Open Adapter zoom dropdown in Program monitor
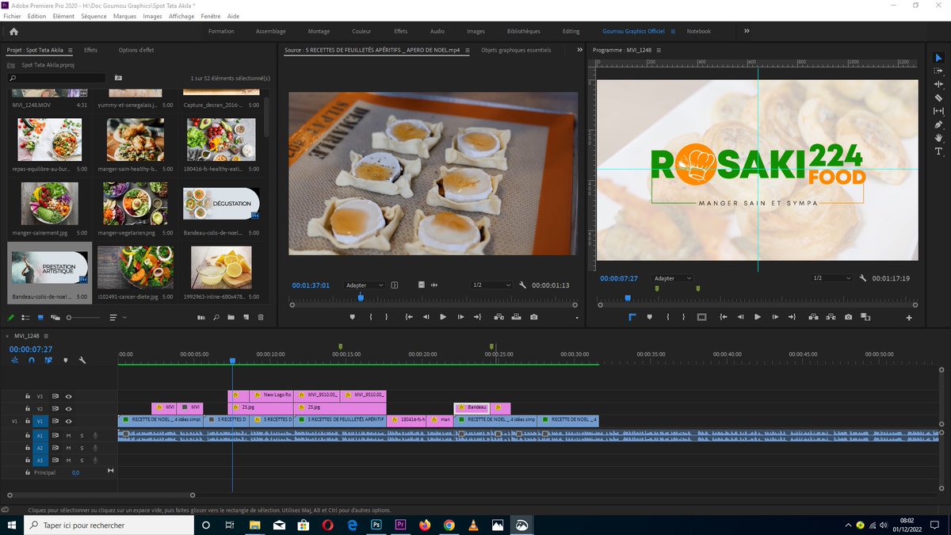Image resolution: width=951 pixels, height=535 pixels. tap(672, 278)
